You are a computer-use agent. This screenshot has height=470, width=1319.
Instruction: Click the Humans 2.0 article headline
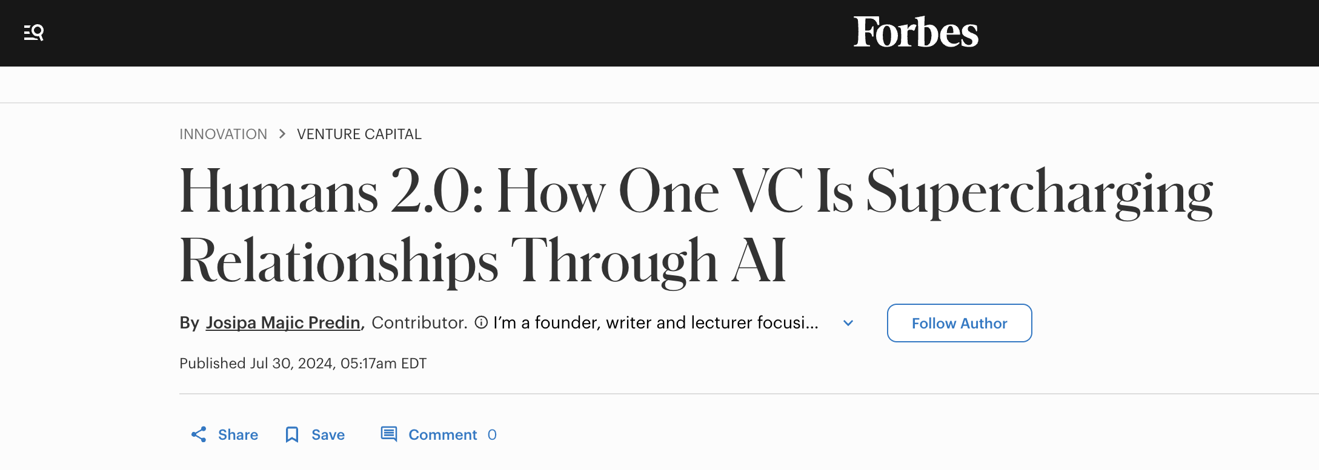[696, 225]
